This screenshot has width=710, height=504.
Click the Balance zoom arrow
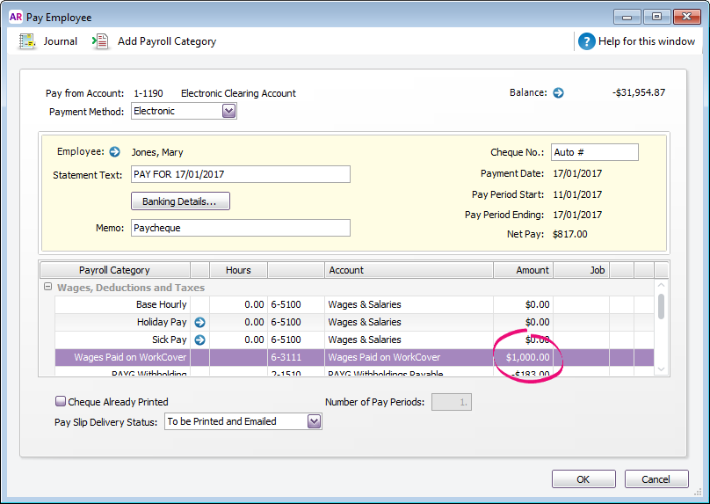pos(558,92)
